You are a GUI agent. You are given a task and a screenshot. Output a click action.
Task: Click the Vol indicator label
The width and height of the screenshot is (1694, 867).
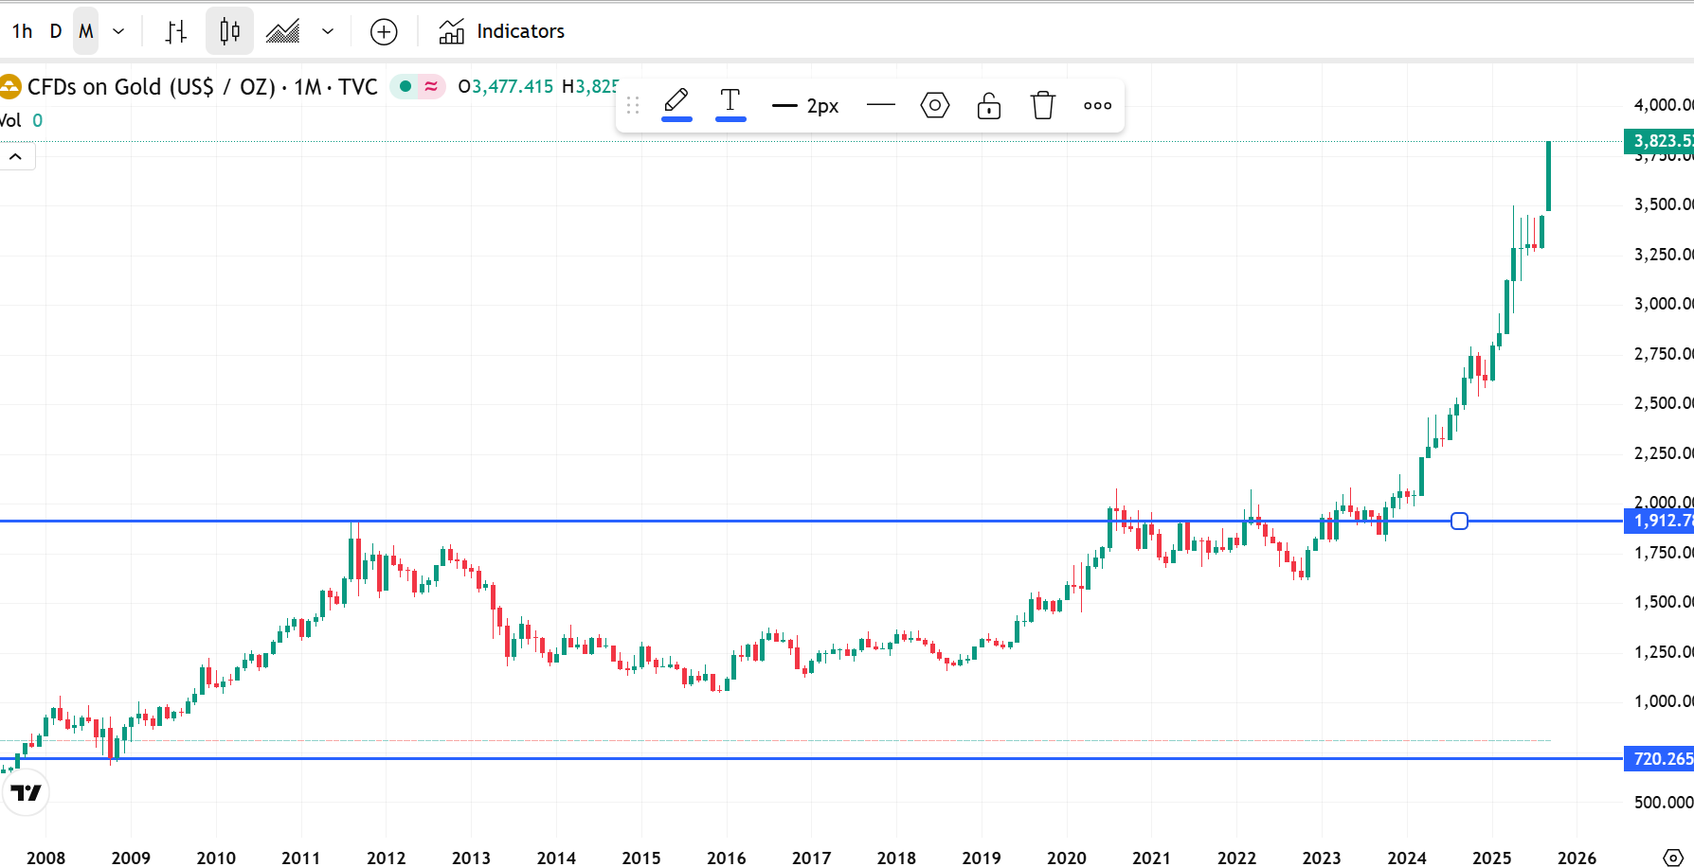(10, 120)
